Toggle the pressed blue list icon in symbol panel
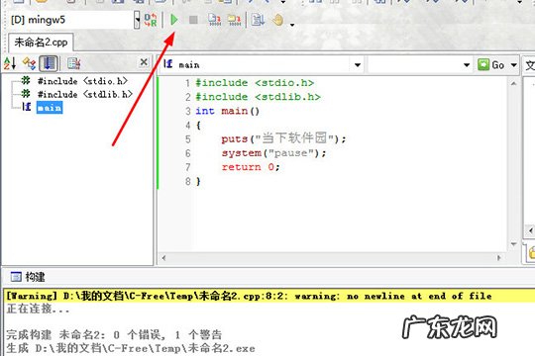 point(49,63)
